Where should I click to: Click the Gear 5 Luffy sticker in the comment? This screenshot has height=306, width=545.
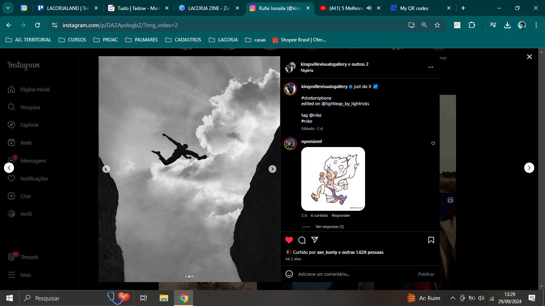pos(333,179)
